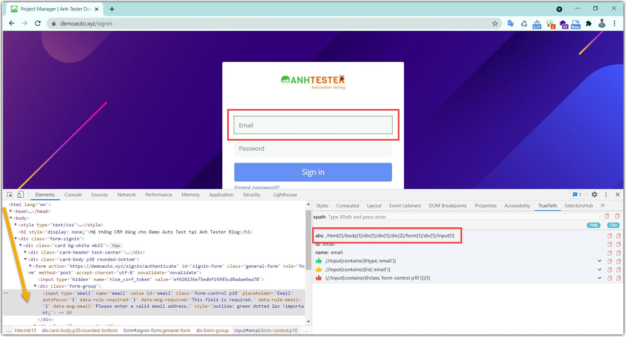
Task: Expand the //input[contains(@type,'email')] row chevron
Action: [599, 261]
